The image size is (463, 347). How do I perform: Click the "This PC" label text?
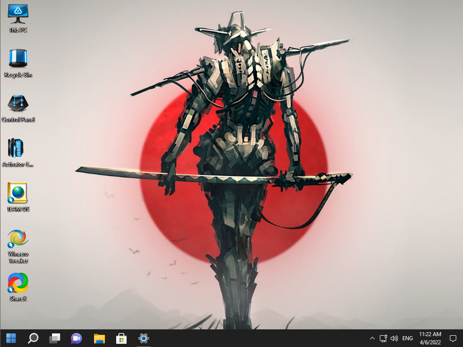pos(18,29)
